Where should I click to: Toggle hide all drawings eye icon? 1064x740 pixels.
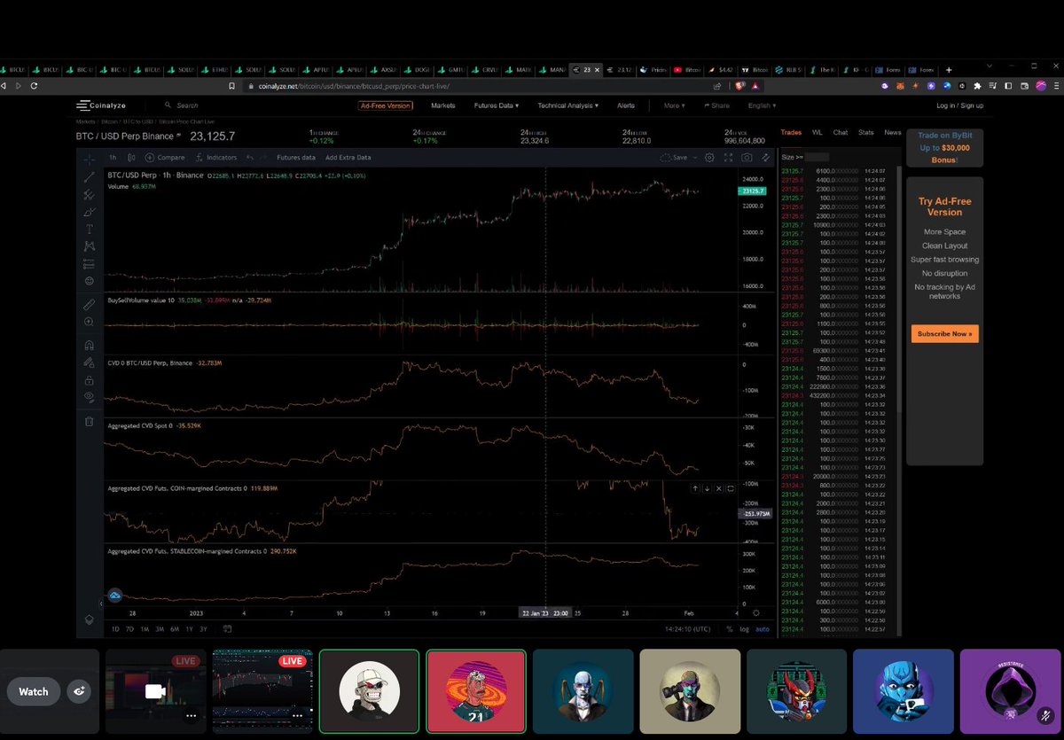point(89,396)
